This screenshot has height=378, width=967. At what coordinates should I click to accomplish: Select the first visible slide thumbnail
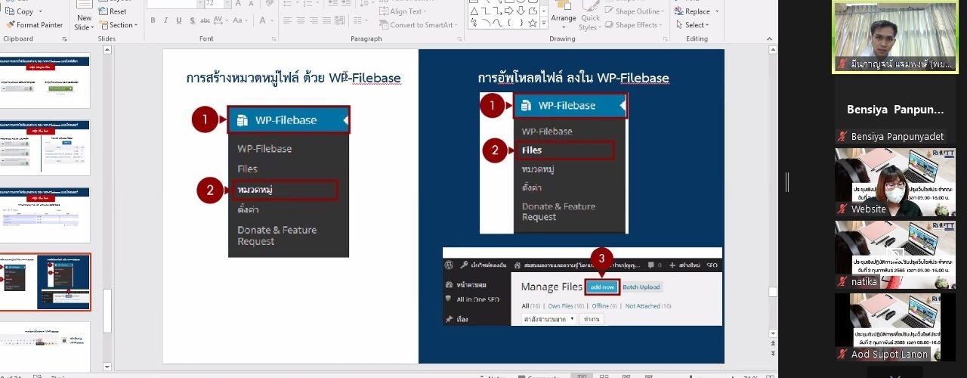pos(45,80)
